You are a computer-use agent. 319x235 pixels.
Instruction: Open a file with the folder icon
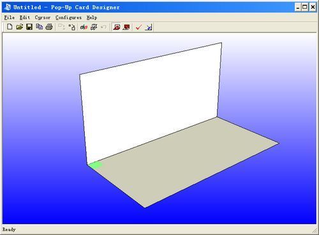[20, 27]
